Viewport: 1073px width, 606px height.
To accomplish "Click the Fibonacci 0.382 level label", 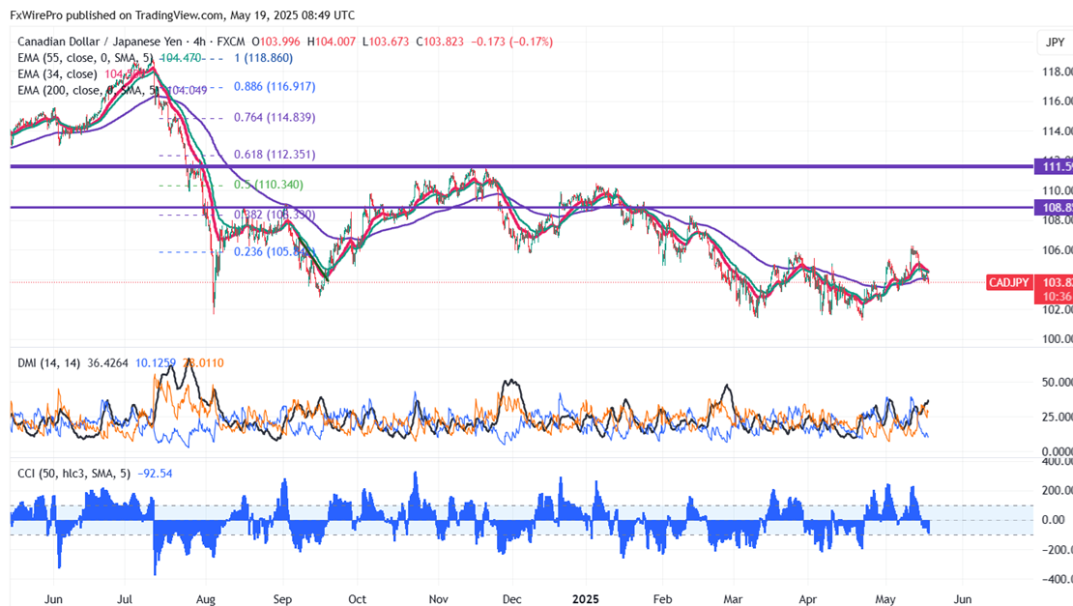I will pyautogui.click(x=275, y=215).
